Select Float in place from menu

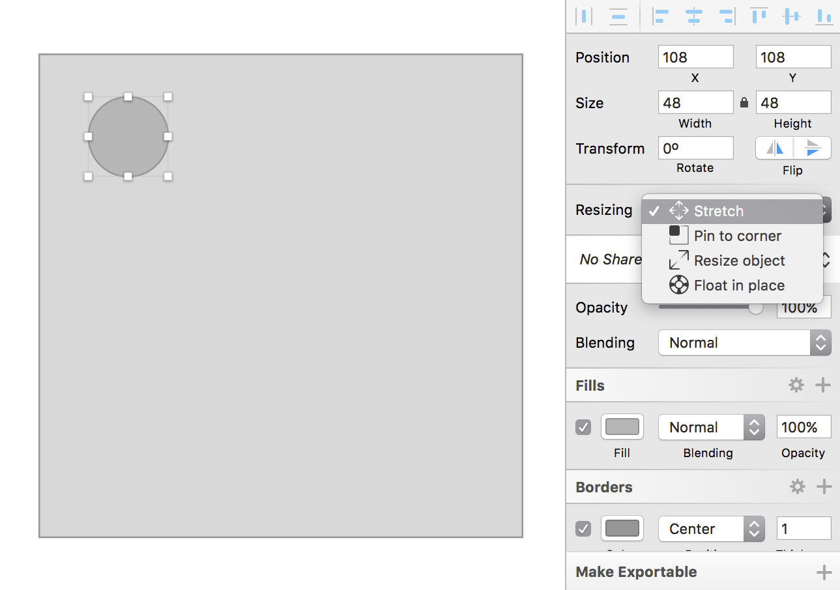tap(738, 285)
